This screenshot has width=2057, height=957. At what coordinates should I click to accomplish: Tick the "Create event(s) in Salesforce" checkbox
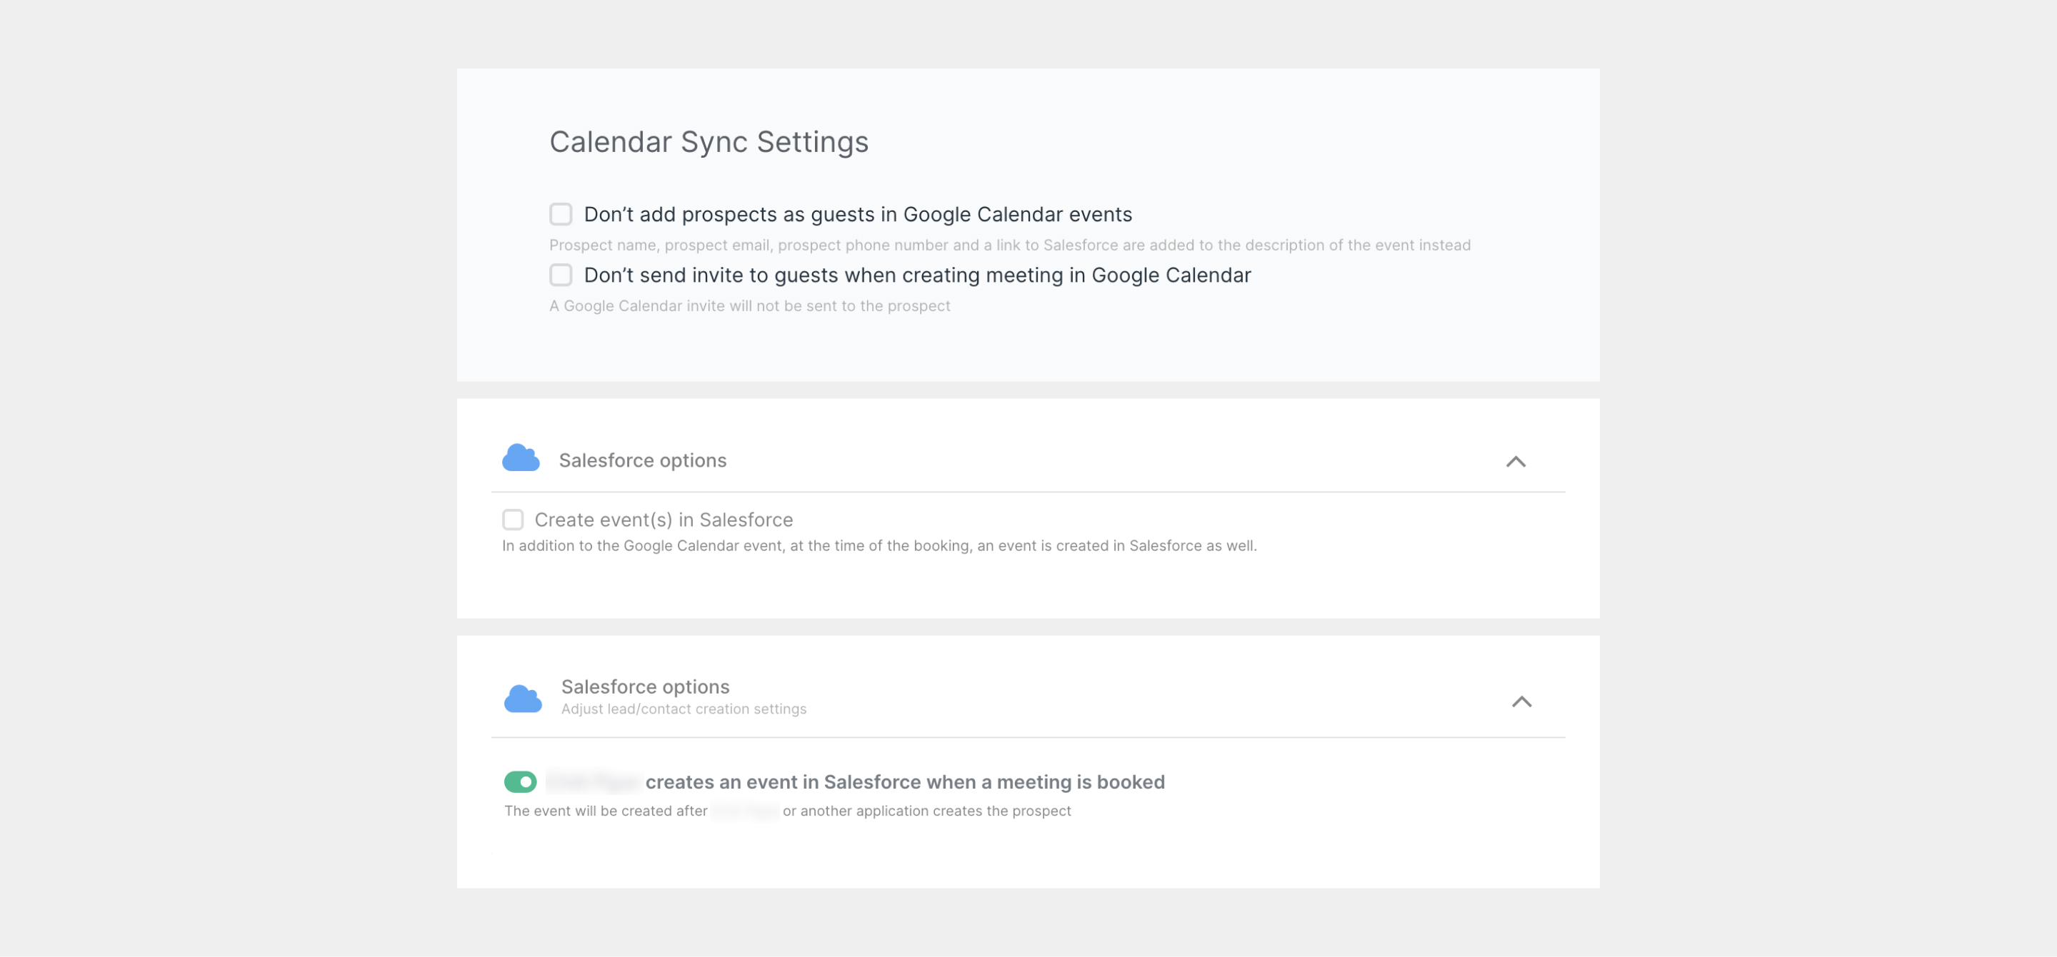[x=513, y=520]
